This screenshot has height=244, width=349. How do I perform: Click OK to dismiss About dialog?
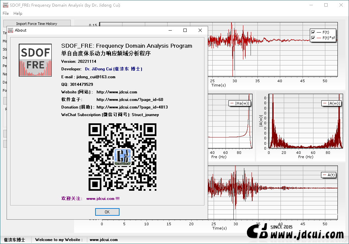pyautogui.click(x=107, y=212)
